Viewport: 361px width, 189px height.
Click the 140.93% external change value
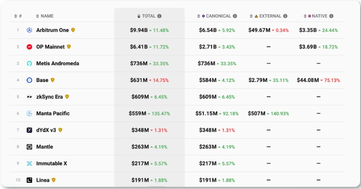tap(280, 114)
